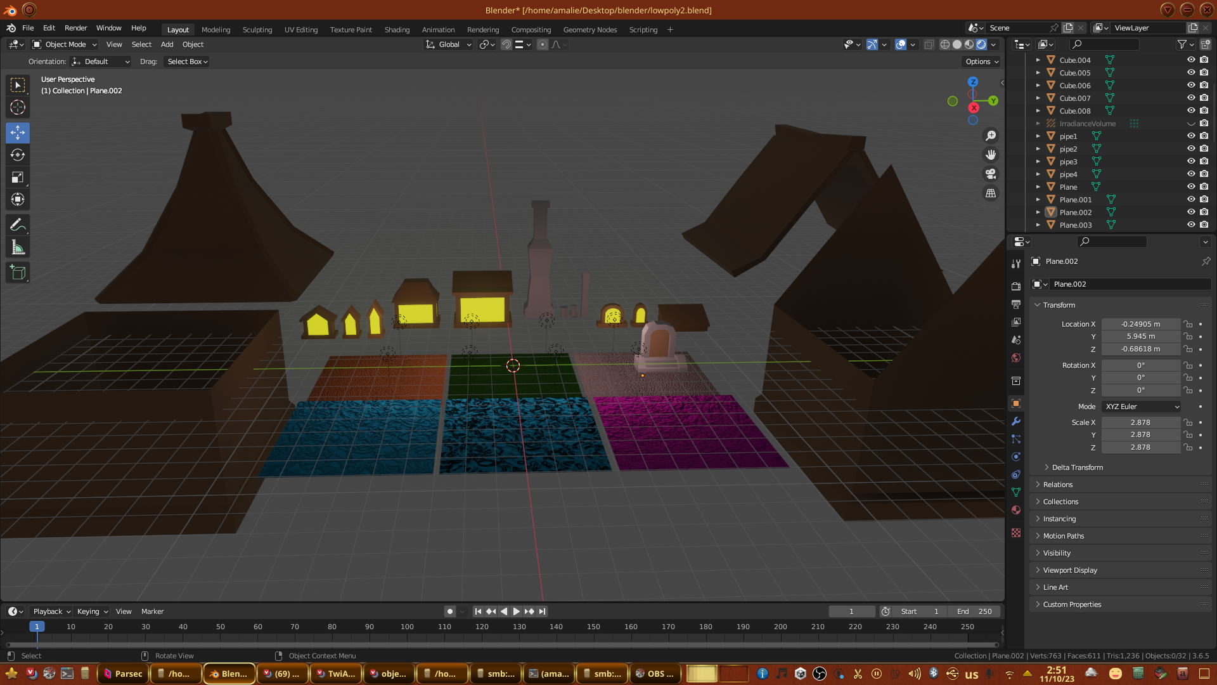Select the Scale tool in toolbar

pyautogui.click(x=18, y=178)
